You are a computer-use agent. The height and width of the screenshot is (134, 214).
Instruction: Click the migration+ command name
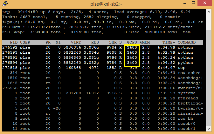[x=190, y=114]
